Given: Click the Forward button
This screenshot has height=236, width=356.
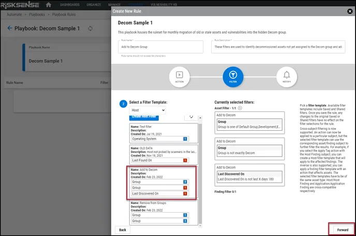Looking at the screenshot, I should [343, 230].
